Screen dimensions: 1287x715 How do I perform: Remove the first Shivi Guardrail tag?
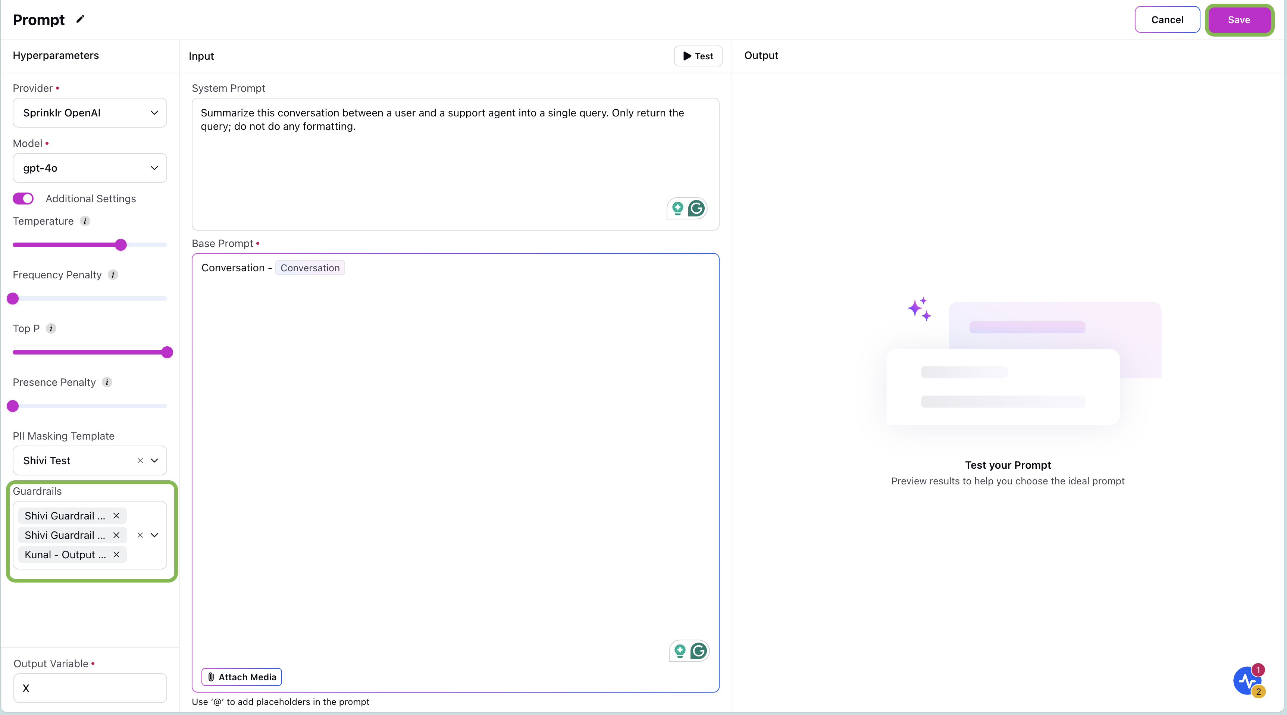(x=116, y=516)
